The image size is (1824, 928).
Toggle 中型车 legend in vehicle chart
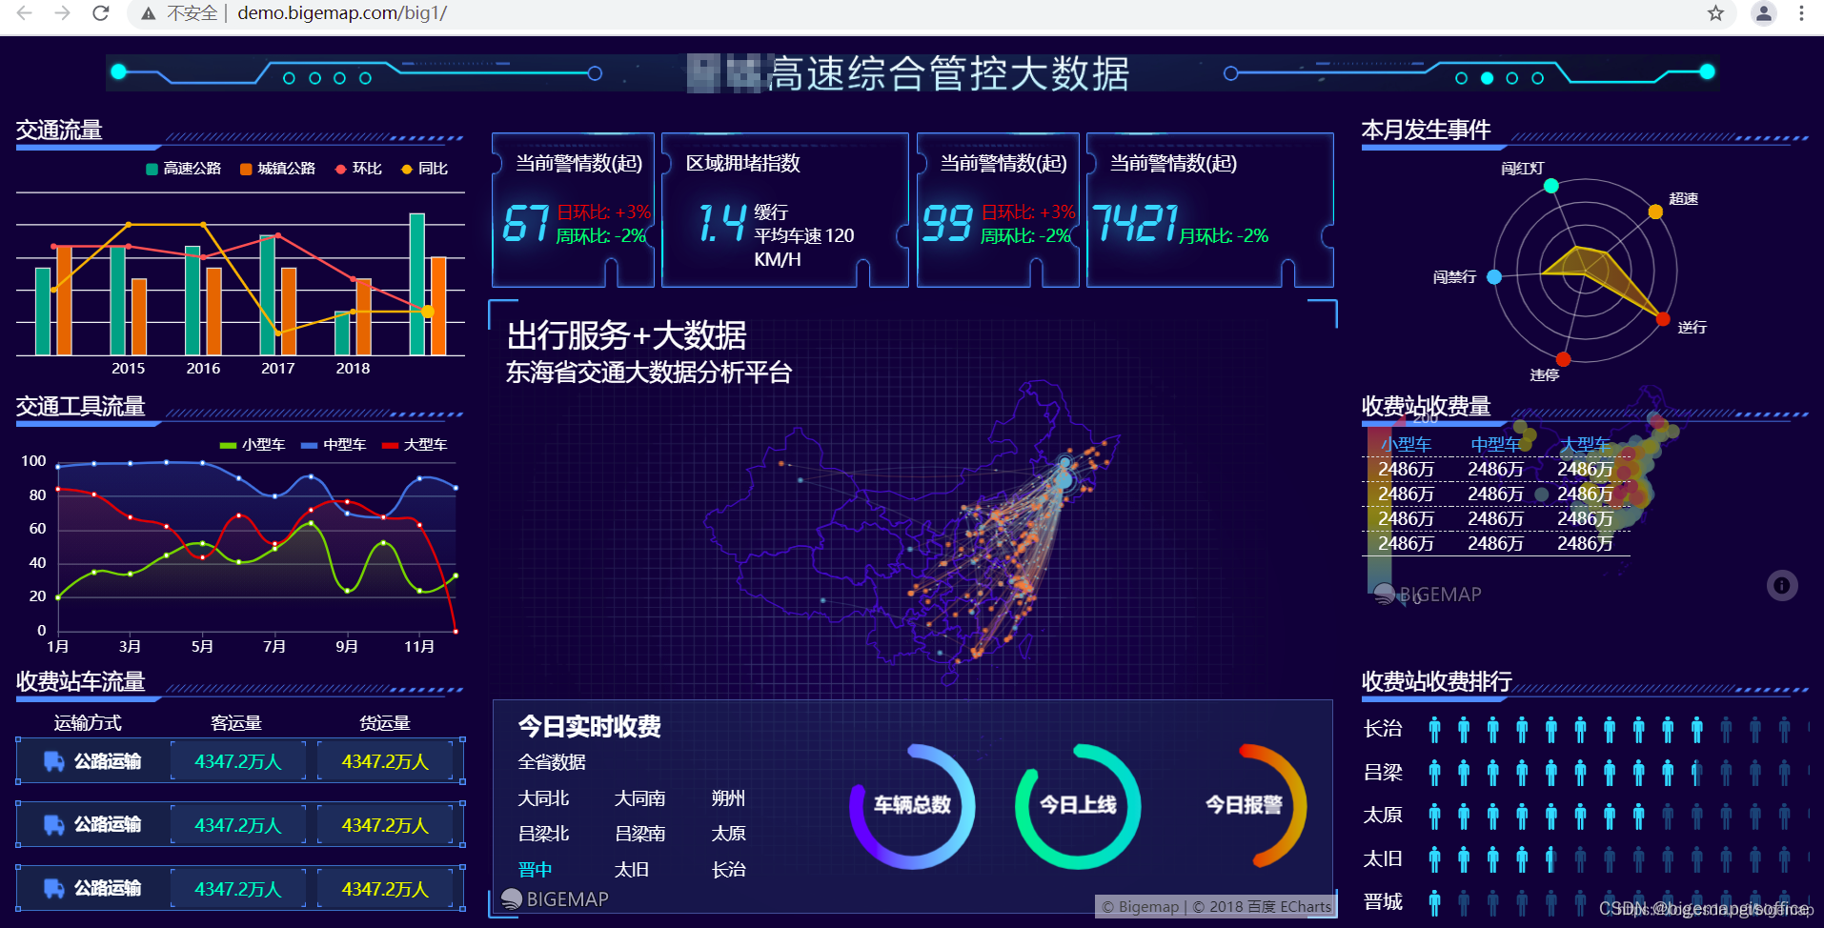[x=334, y=445]
